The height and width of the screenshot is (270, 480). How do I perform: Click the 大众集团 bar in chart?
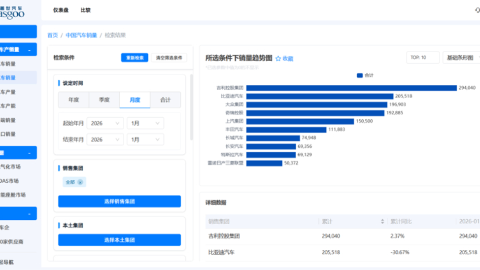click(x=317, y=104)
